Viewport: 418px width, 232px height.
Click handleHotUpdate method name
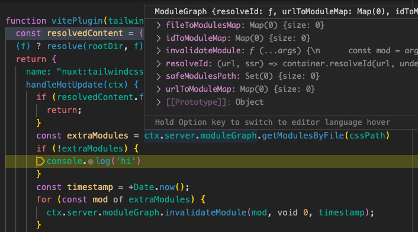[65, 85]
